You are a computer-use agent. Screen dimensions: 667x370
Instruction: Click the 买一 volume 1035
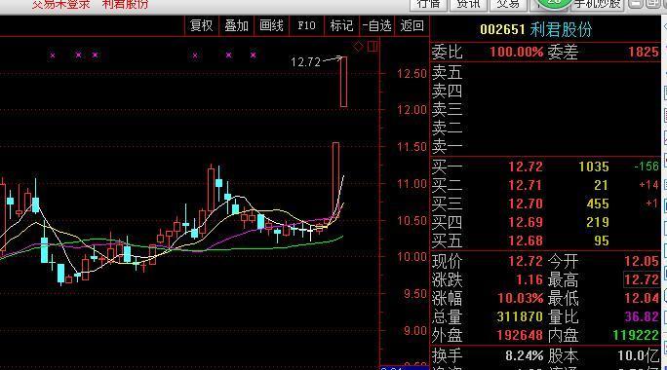pyautogui.click(x=594, y=166)
